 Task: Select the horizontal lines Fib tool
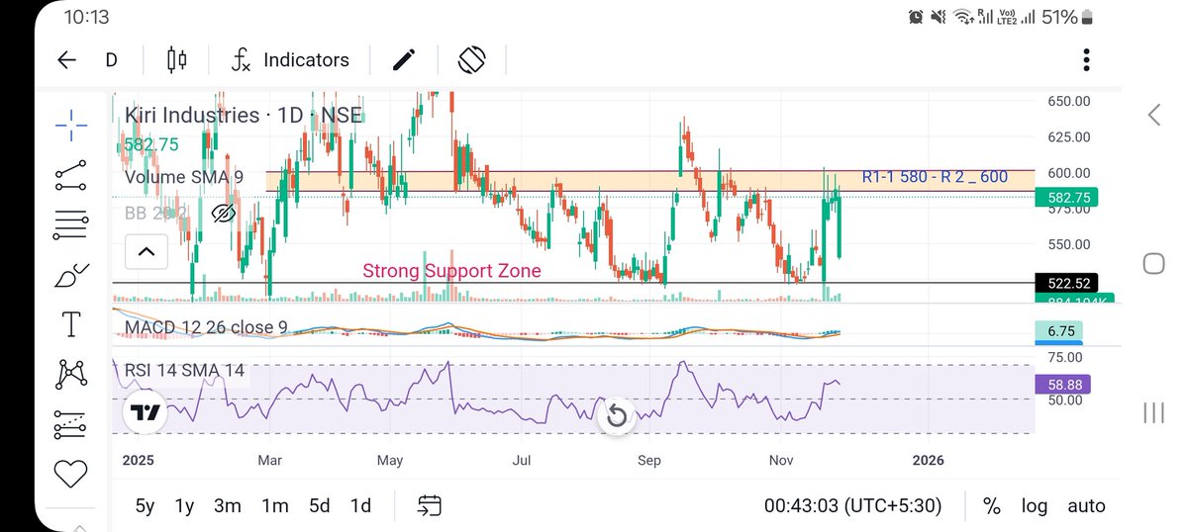[71, 226]
